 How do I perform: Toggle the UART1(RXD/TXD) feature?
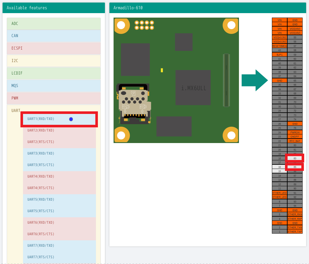click(x=59, y=119)
